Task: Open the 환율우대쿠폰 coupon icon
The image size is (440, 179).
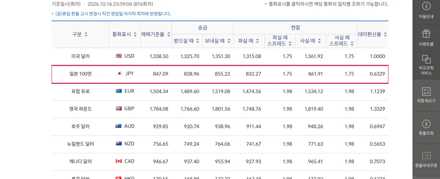Action: tap(426, 156)
